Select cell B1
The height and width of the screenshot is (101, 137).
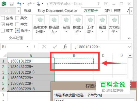point(74,61)
